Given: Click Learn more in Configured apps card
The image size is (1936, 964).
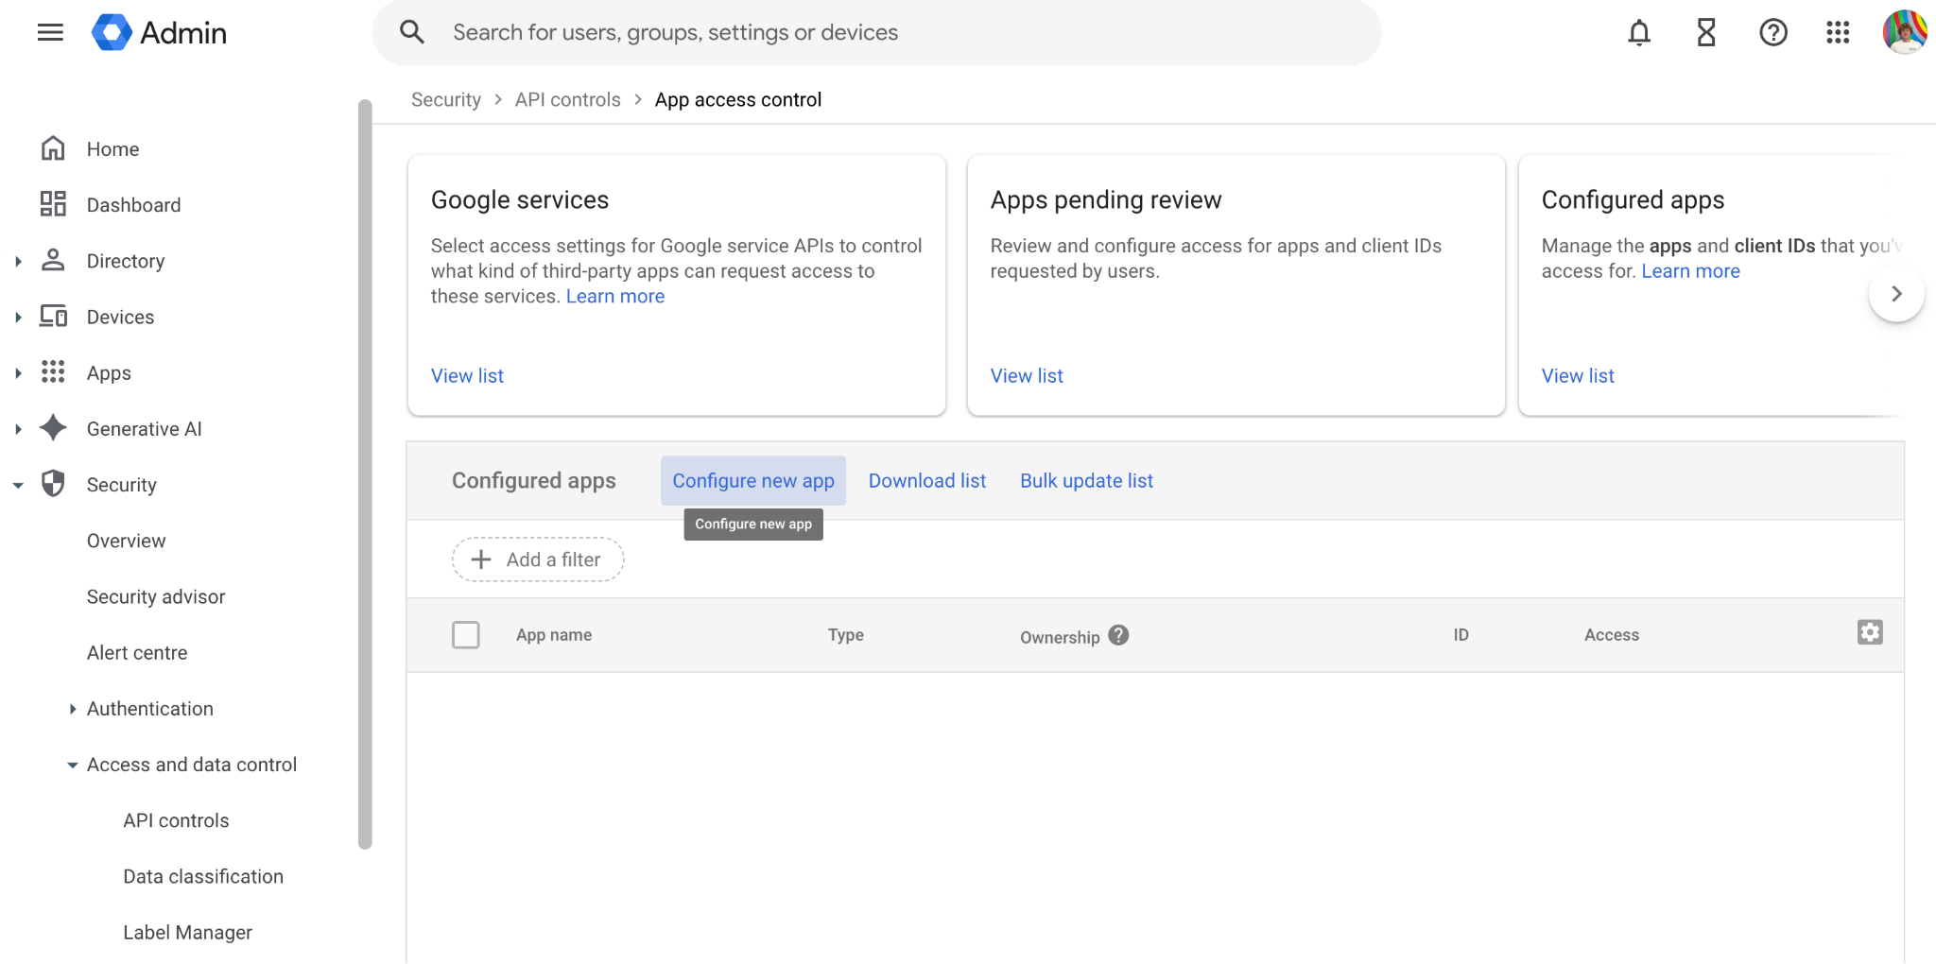Looking at the screenshot, I should click(x=1690, y=271).
